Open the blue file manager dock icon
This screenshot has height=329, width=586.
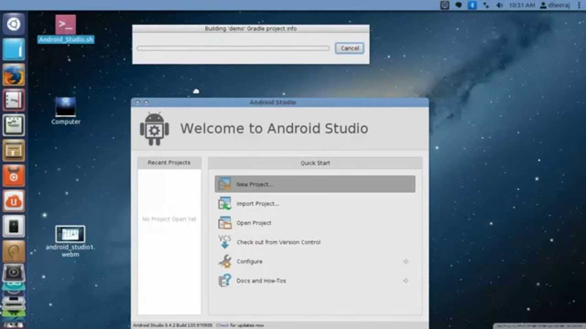click(x=14, y=49)
